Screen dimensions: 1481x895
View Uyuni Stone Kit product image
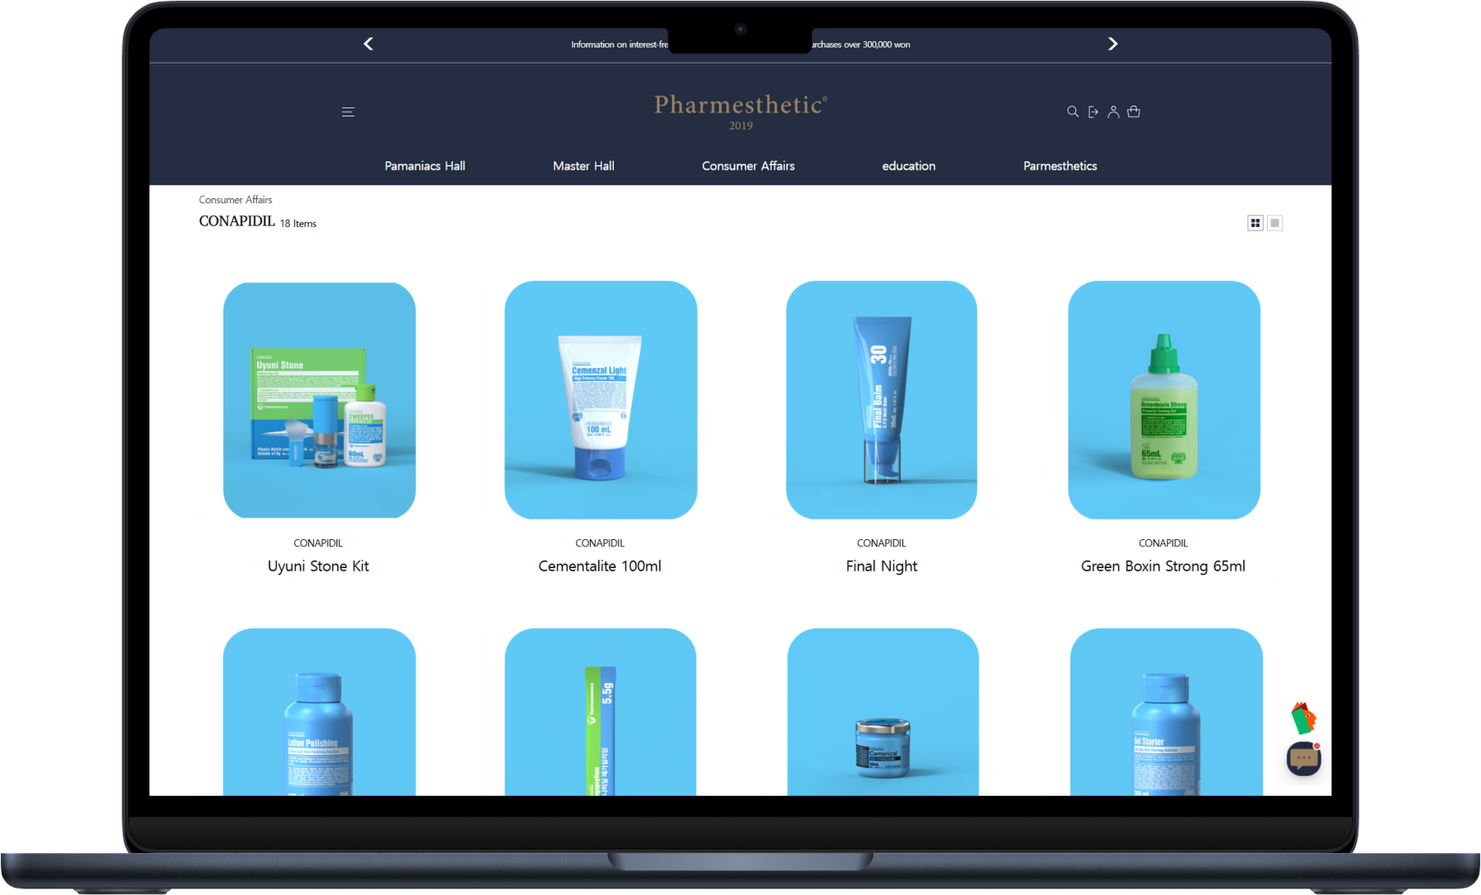[319, 400]
